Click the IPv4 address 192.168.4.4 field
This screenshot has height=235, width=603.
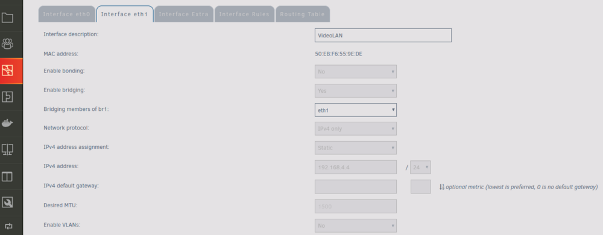pyautogui.click(x=356, y=168)
